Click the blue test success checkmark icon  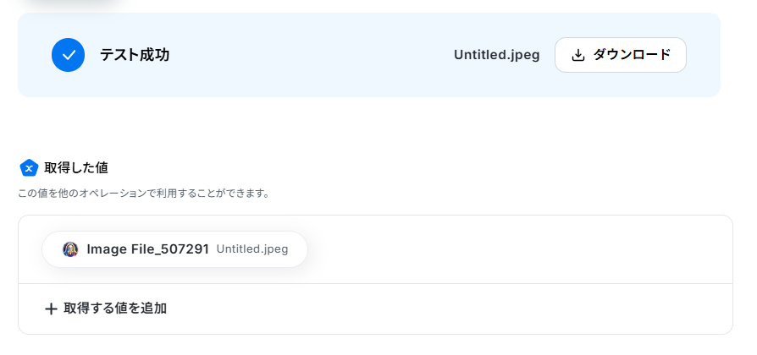69,55
